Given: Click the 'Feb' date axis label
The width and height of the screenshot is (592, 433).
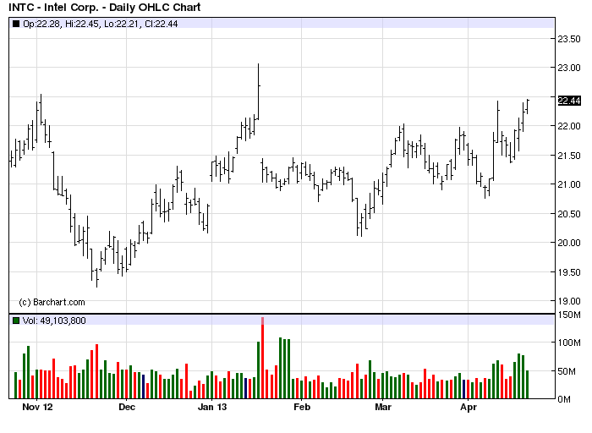Looking at the screenshot, I should pos(302,407).
